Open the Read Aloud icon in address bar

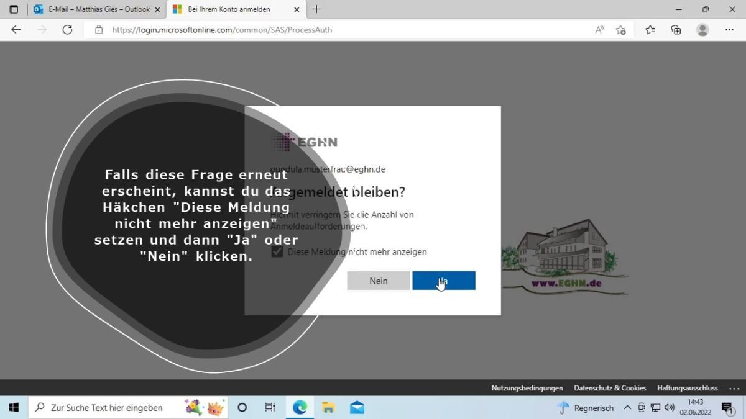tap(599, 30)
